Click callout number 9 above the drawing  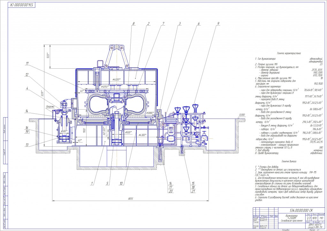coord(218,24)
